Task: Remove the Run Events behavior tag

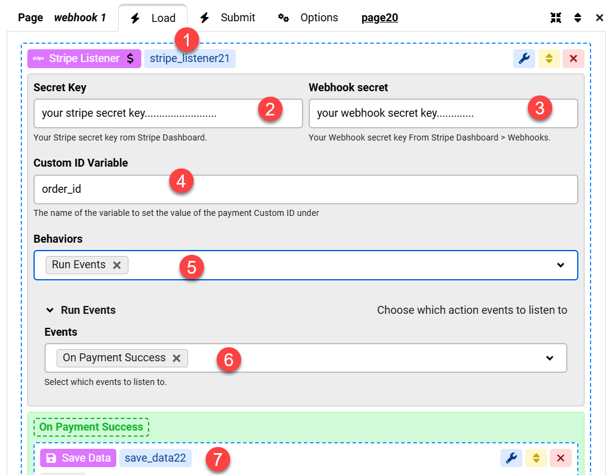Action: pos(117,265)
